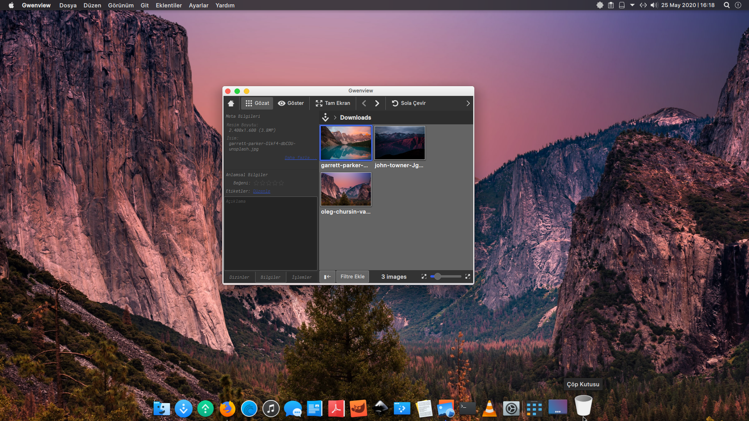Toggle the sidebar collapse button

[327, 276]
